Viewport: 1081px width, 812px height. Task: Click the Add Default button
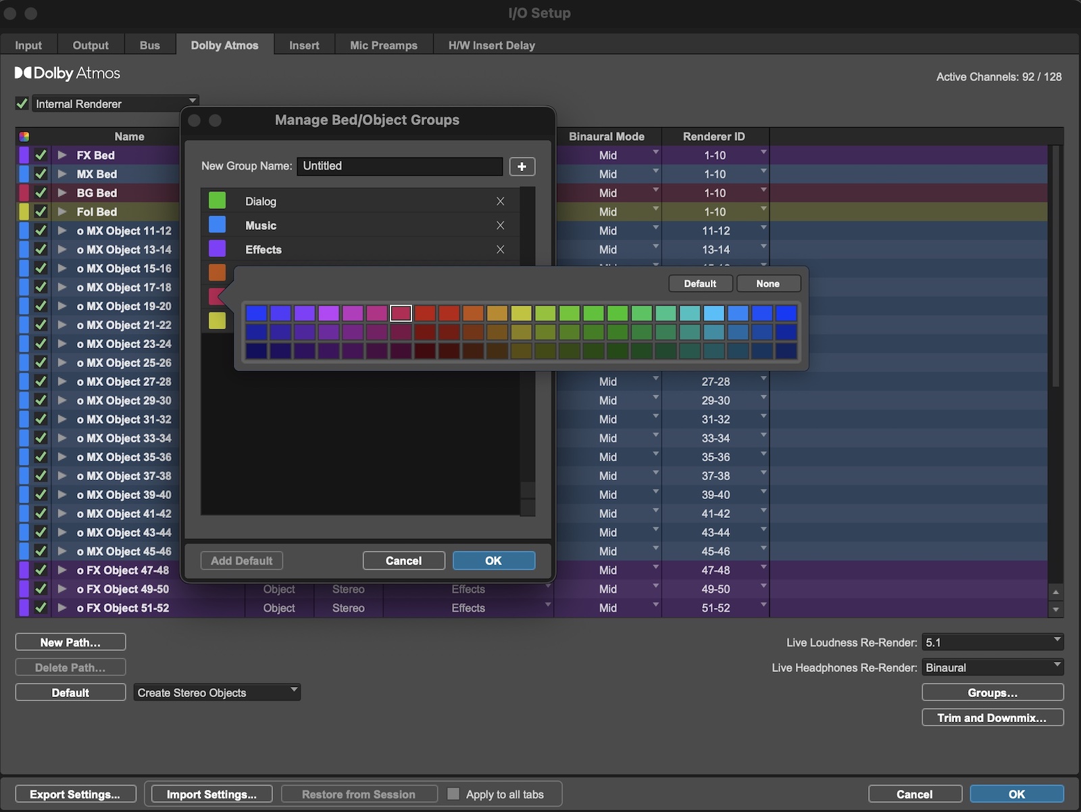coord(241,560)
